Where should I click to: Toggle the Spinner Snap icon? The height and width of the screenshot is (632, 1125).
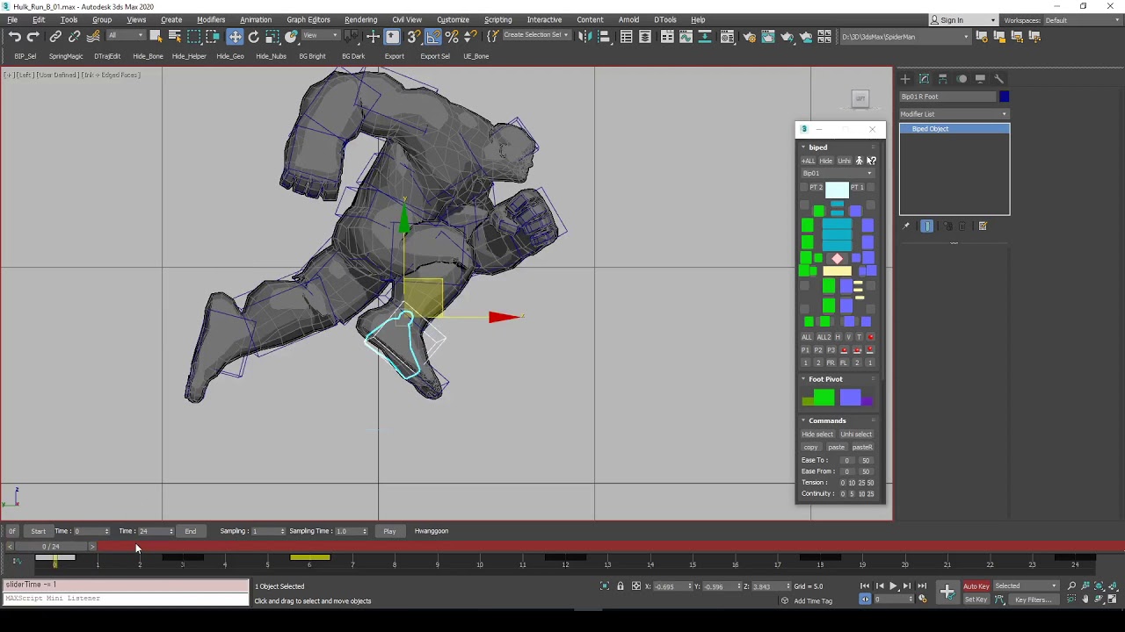tap(470, 36)
